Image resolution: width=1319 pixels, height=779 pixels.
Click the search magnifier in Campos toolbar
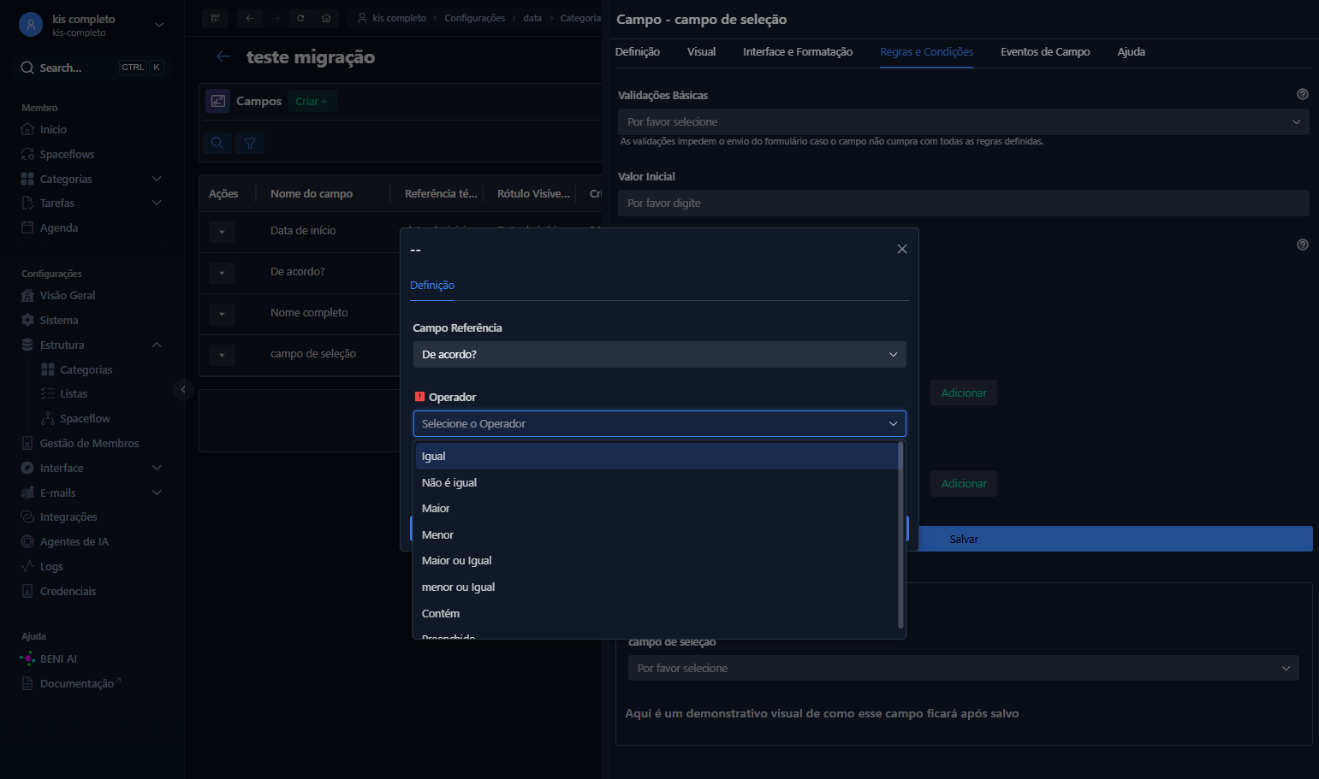click(x=217, y=143)
